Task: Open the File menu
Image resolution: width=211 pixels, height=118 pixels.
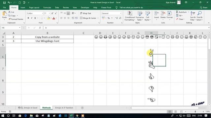Action: pyautogui.click(x=4, y=8)
